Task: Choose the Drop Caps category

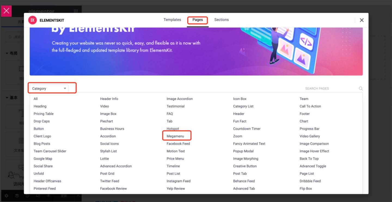Action: click(x=42, y=121)
